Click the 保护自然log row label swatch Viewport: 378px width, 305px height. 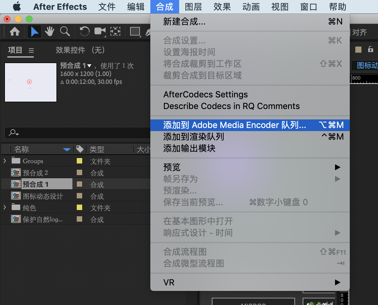(79, 219)
